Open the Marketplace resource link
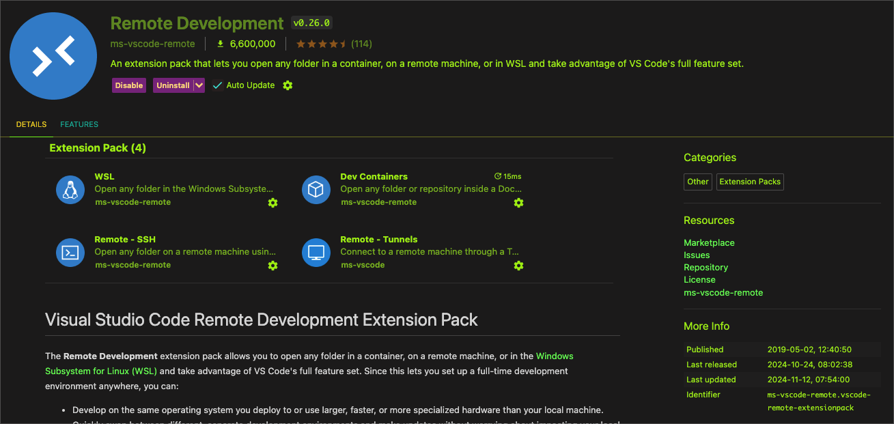The height and width of the screenshot is (424, 894). coord(709,243)
